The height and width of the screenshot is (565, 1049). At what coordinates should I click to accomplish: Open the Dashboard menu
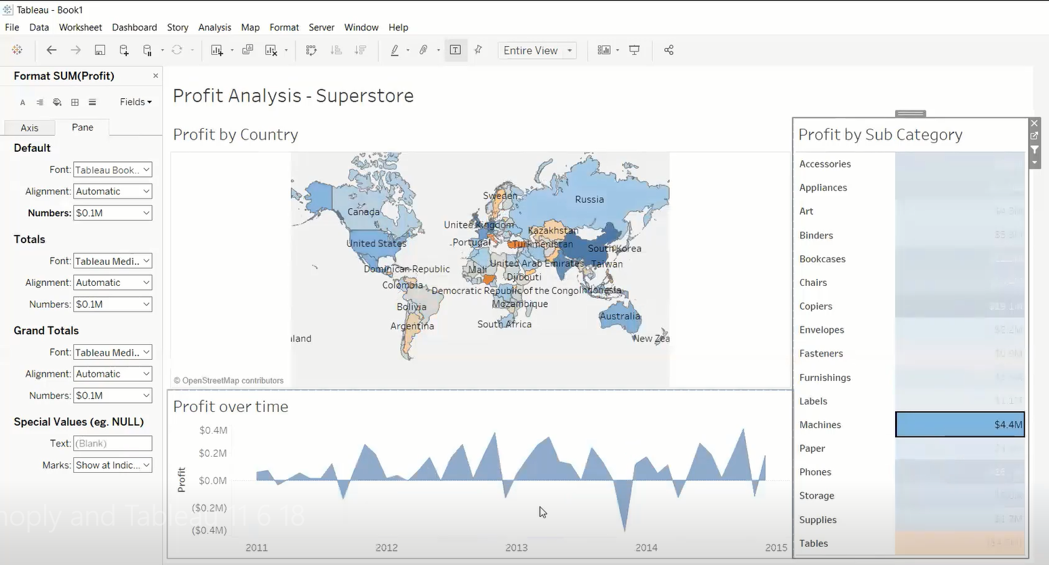tap(134, 27)
